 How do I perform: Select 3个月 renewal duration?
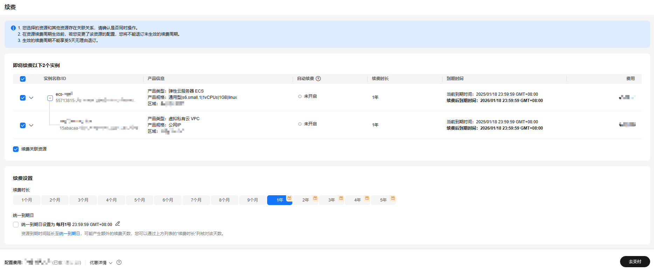point(83,200)
